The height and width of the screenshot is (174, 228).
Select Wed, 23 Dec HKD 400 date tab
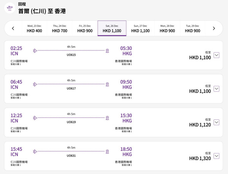pyautogui.click(x=34, y=28)
